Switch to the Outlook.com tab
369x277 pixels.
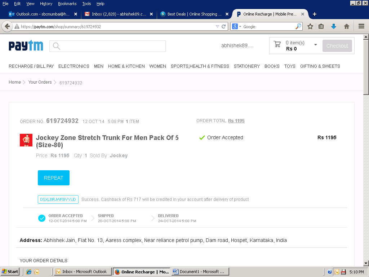[43, 14]
